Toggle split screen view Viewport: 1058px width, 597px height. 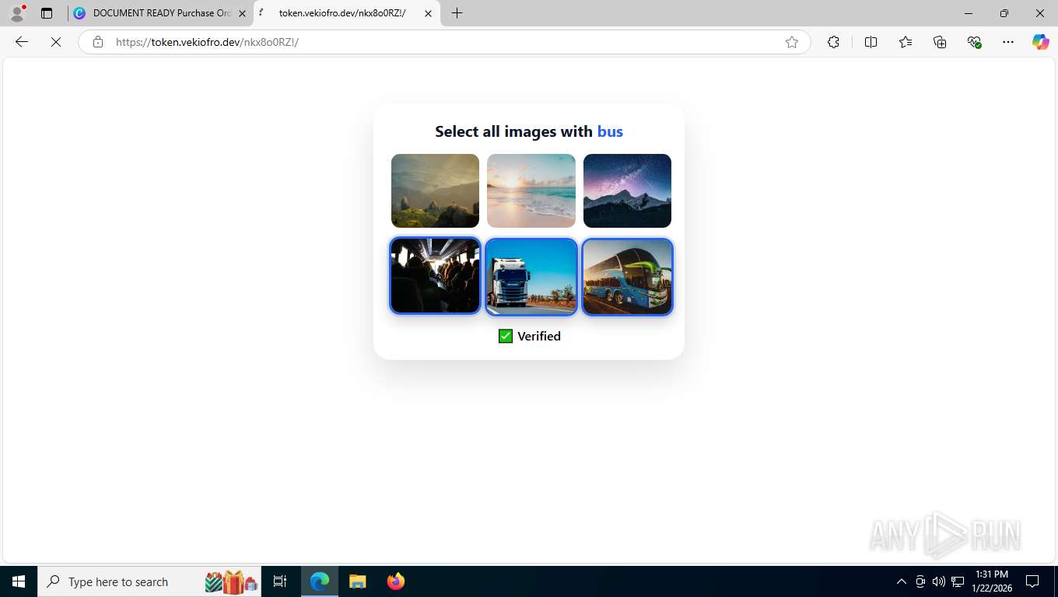pyautogui.click(x=871, y=42)
